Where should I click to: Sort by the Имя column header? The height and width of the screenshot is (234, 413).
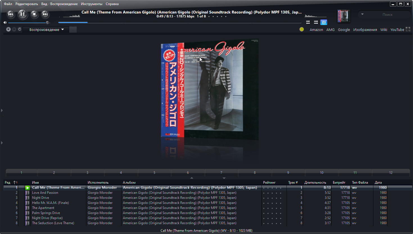pyautogui.click(x=35, y=183)
